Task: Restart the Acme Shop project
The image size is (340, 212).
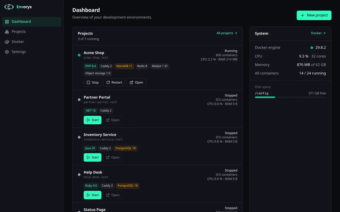Action: (x=114, y=82)
